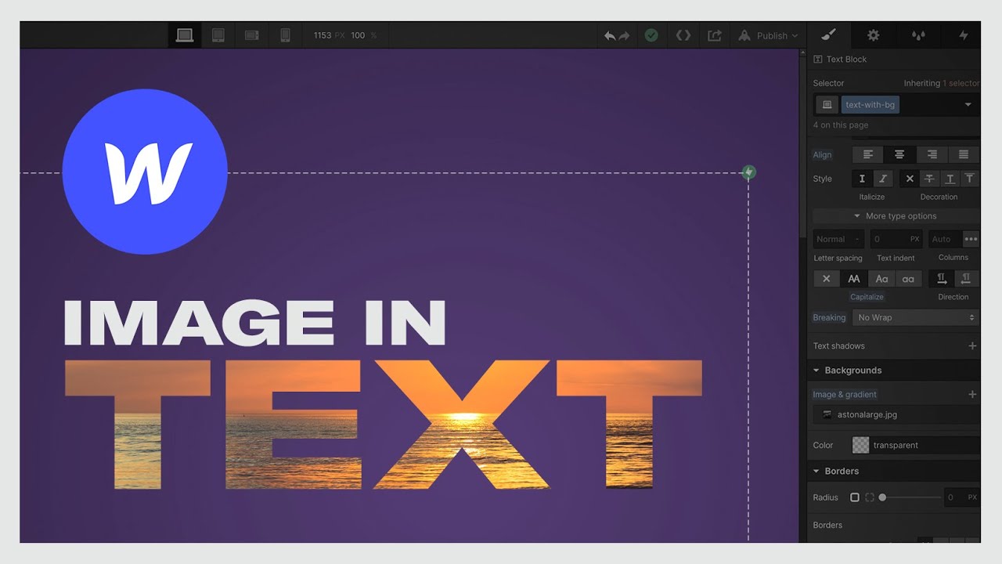Viewport: 1002px width, 564px height.
Task: Select all-corners radius mode
Action: coord(854,497)
